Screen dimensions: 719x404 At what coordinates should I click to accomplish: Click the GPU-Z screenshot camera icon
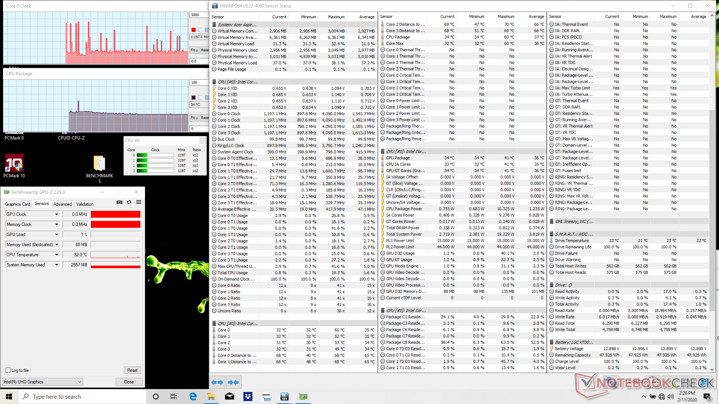(119, 202)
